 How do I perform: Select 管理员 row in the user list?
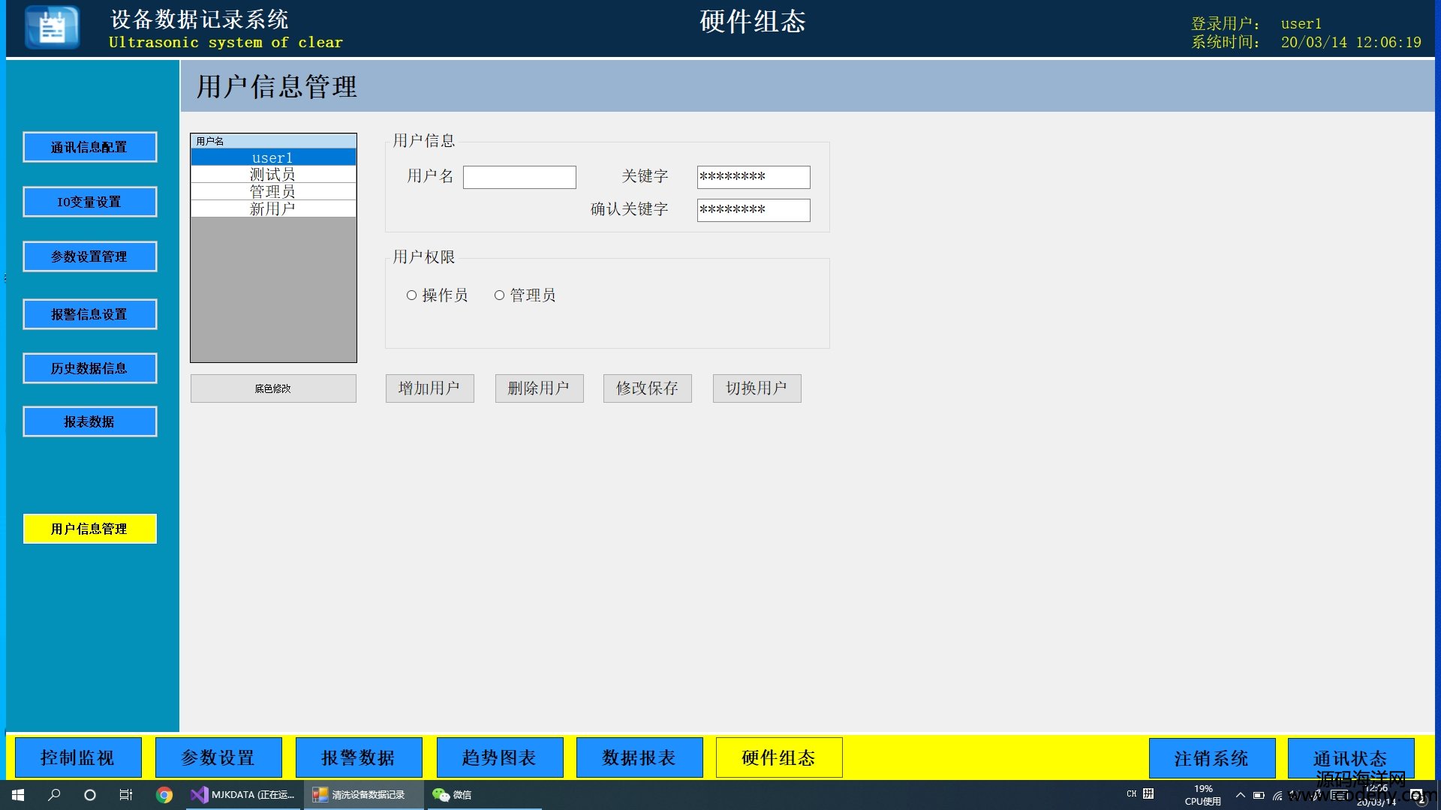click(x=273, y=192)
